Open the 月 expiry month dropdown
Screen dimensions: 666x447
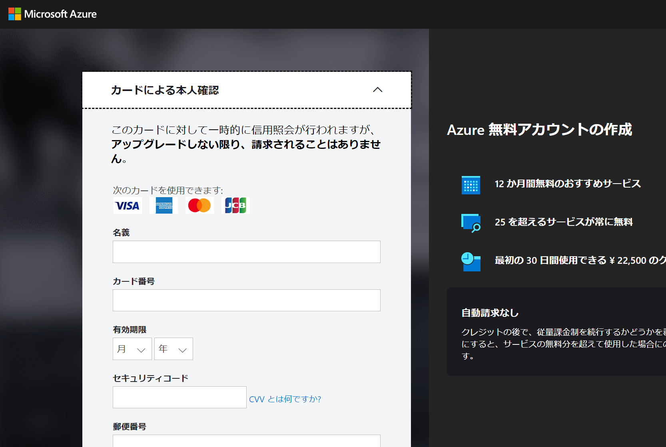click(132, 349)
